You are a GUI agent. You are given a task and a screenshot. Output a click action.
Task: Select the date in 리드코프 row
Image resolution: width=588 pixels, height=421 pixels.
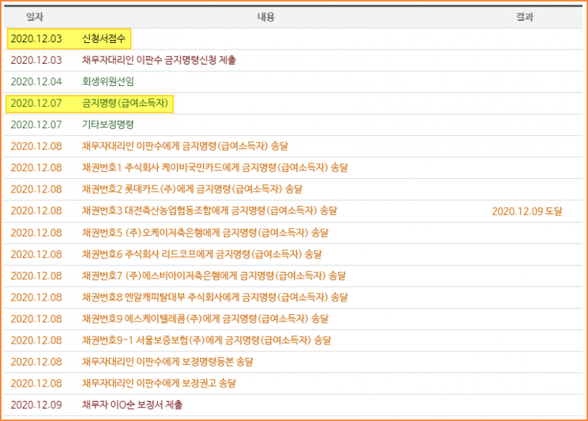click(x=36, y=254)
